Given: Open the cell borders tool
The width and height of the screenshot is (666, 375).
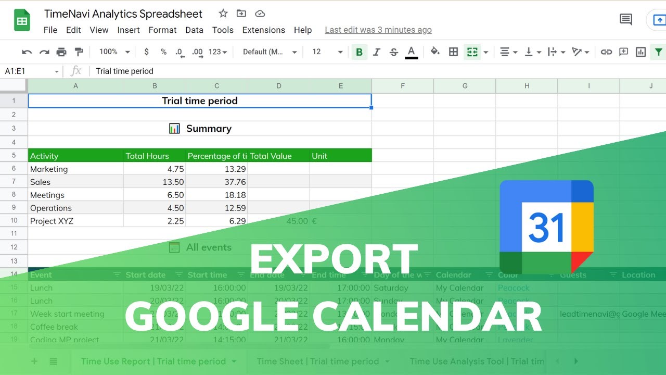Looking at the screenshot, I should 453,52.
